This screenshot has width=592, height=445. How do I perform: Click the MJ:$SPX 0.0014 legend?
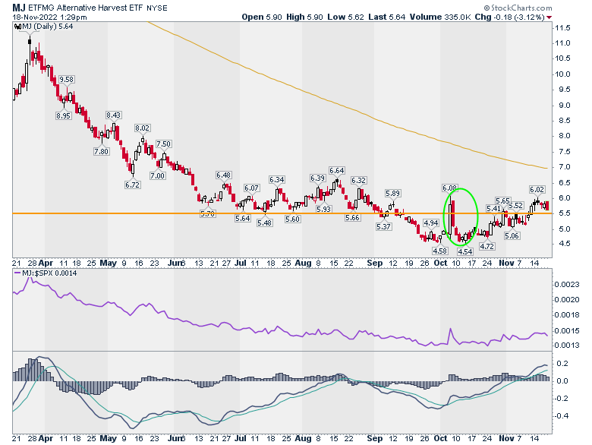point(49,273)
